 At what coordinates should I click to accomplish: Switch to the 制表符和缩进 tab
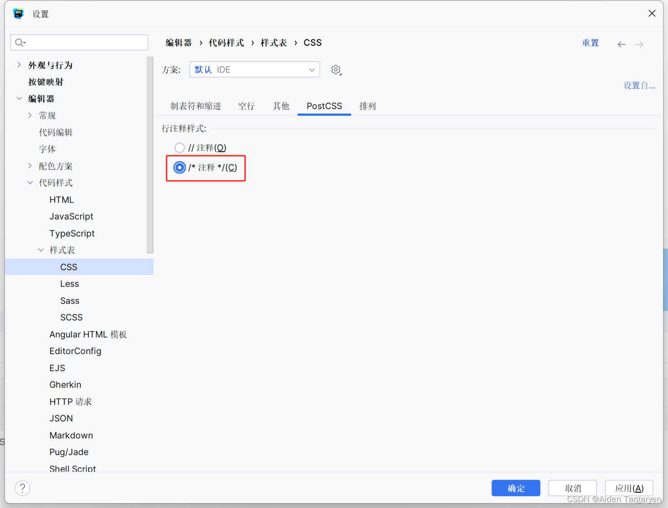196,106
